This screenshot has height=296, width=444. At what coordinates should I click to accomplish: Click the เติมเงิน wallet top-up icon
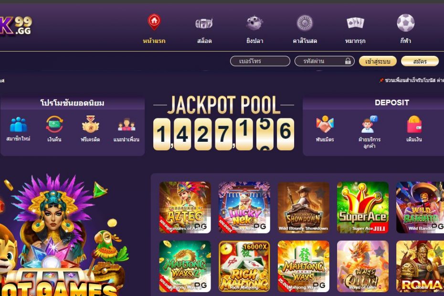click(x=414, y=124)
